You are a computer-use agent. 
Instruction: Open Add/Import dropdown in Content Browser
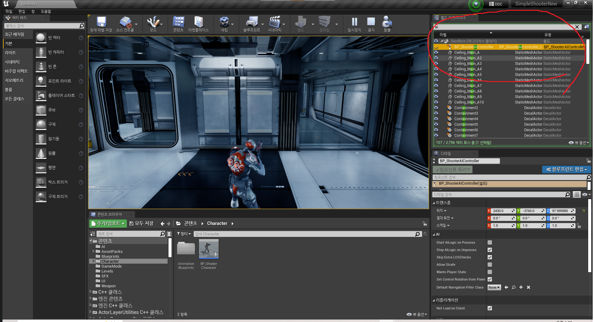(x=108, y=223)
